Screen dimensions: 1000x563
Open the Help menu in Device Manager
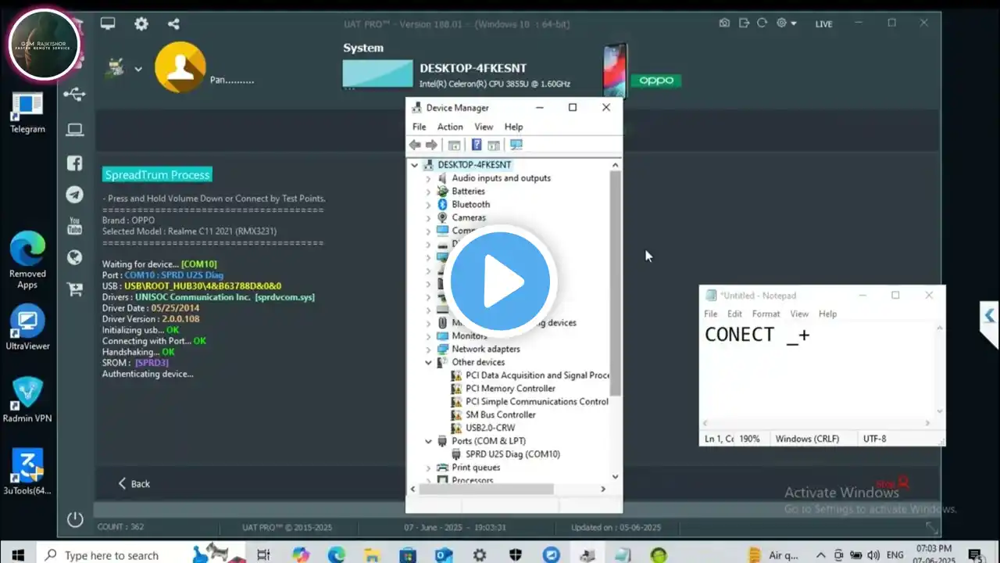point(513,127)
